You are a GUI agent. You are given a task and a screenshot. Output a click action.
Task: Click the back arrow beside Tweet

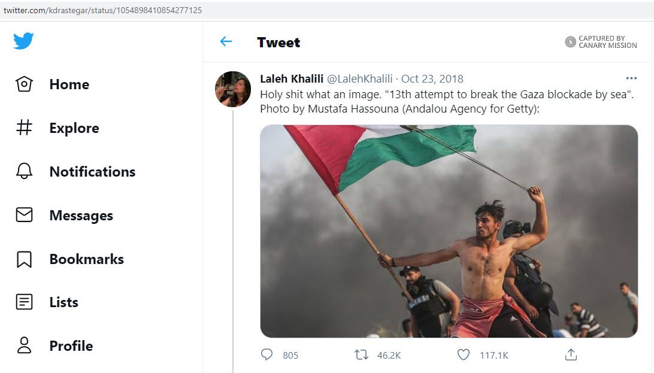[x=226, y=42]
